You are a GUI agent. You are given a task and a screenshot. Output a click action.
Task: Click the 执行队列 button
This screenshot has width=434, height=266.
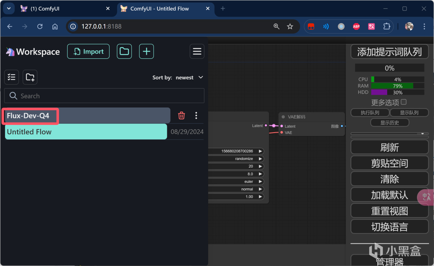tap(370, 113)
